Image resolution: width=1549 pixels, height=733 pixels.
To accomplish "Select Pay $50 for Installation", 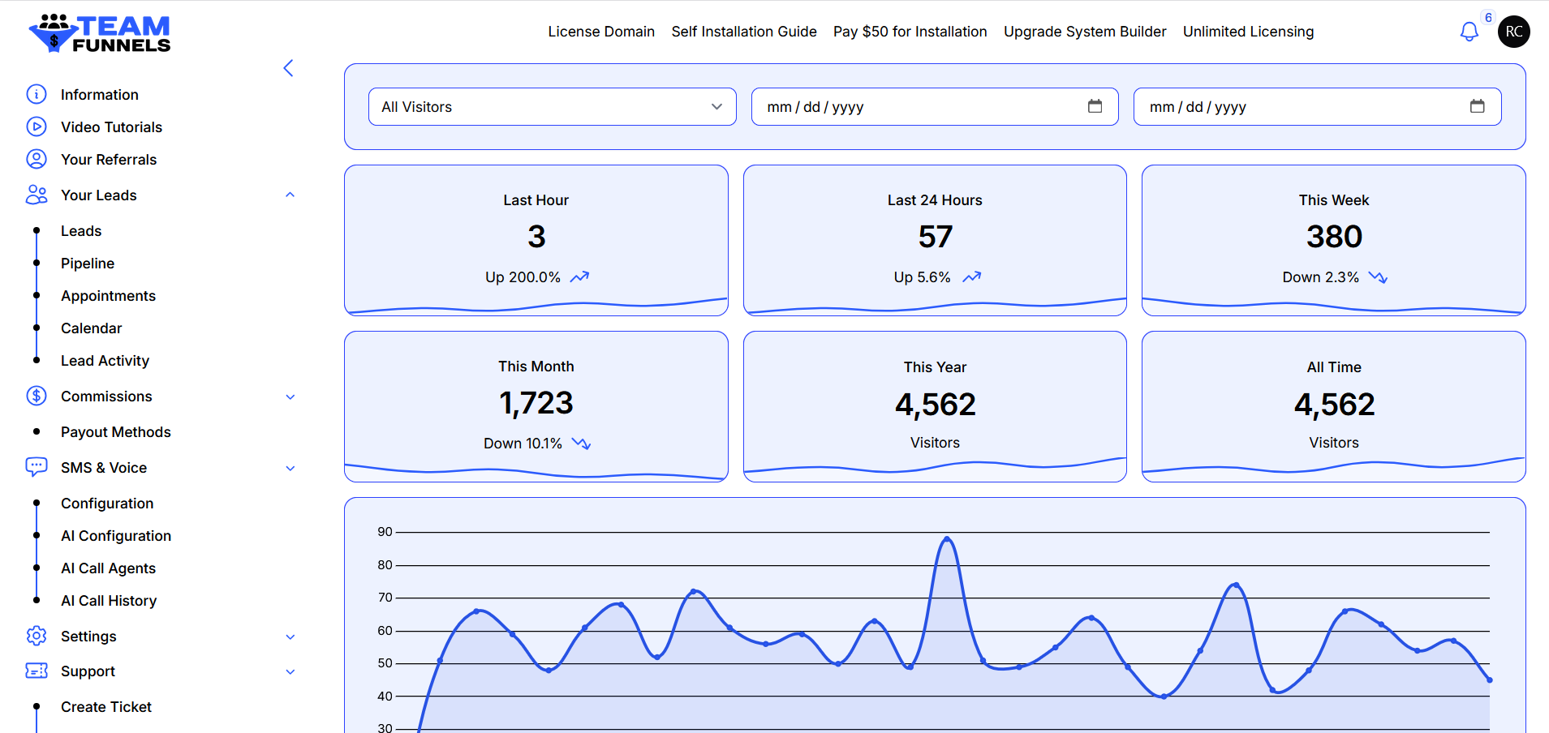I will [x=910, y=32].
